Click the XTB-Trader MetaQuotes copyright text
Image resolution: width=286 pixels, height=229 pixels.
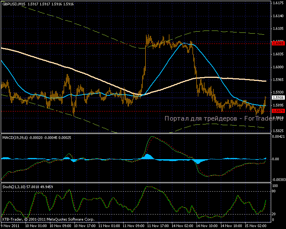48,219
